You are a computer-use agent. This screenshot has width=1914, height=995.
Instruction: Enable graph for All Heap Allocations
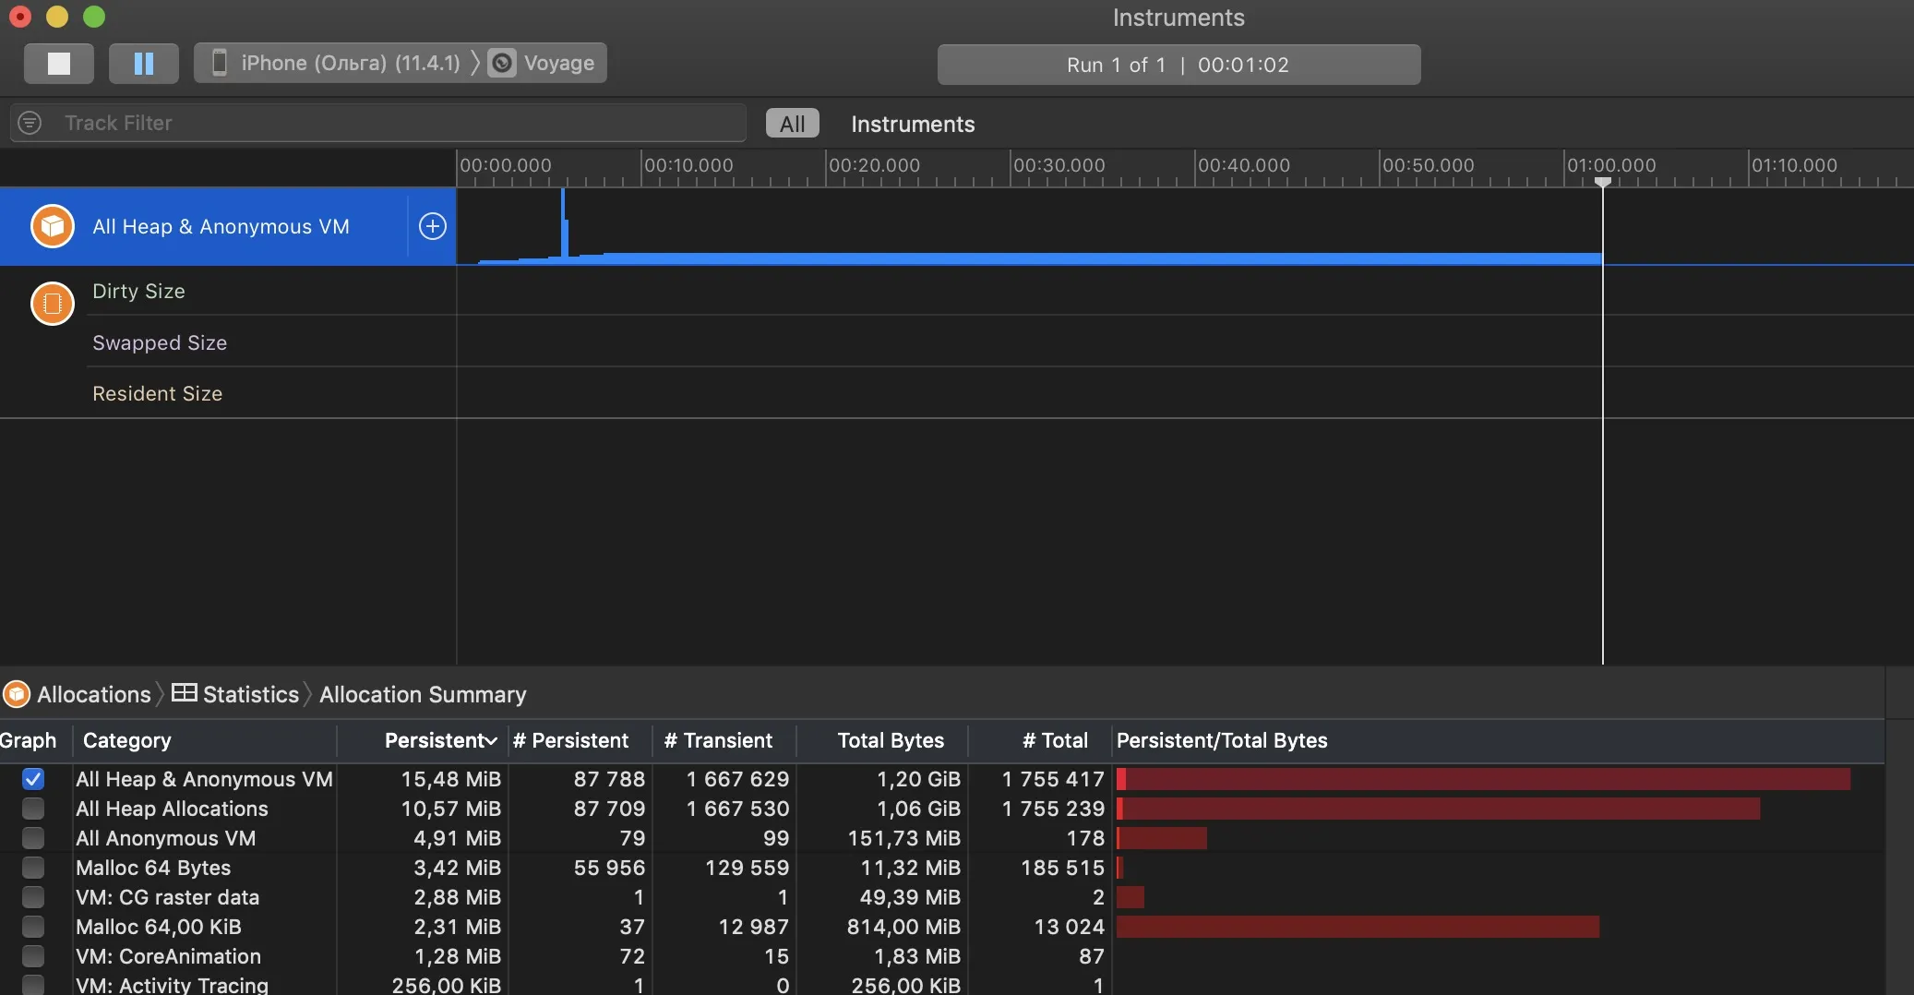[x=33, y=809]
